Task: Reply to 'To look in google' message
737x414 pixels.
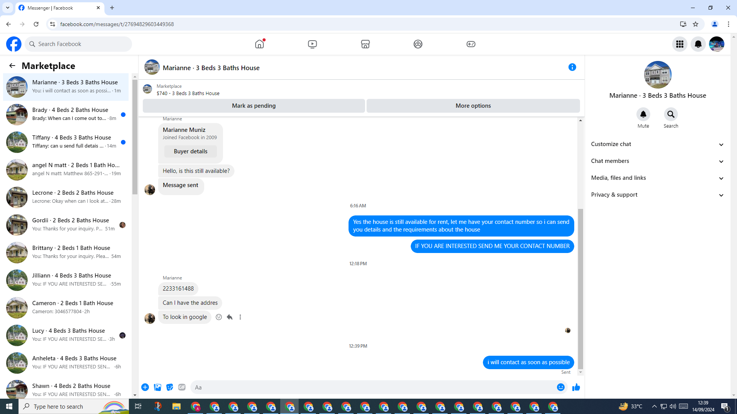Action: [230, 317]
